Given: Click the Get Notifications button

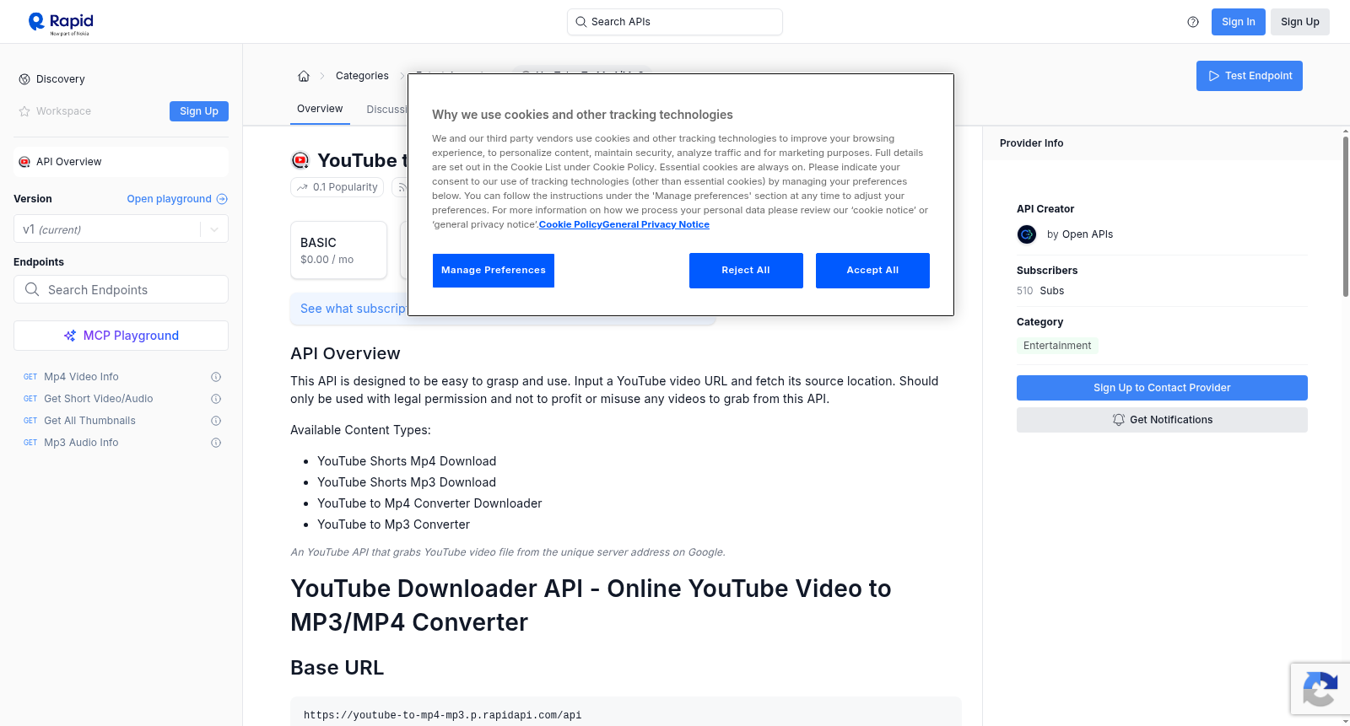Looking at the screenshot, I should (1162, 420).
